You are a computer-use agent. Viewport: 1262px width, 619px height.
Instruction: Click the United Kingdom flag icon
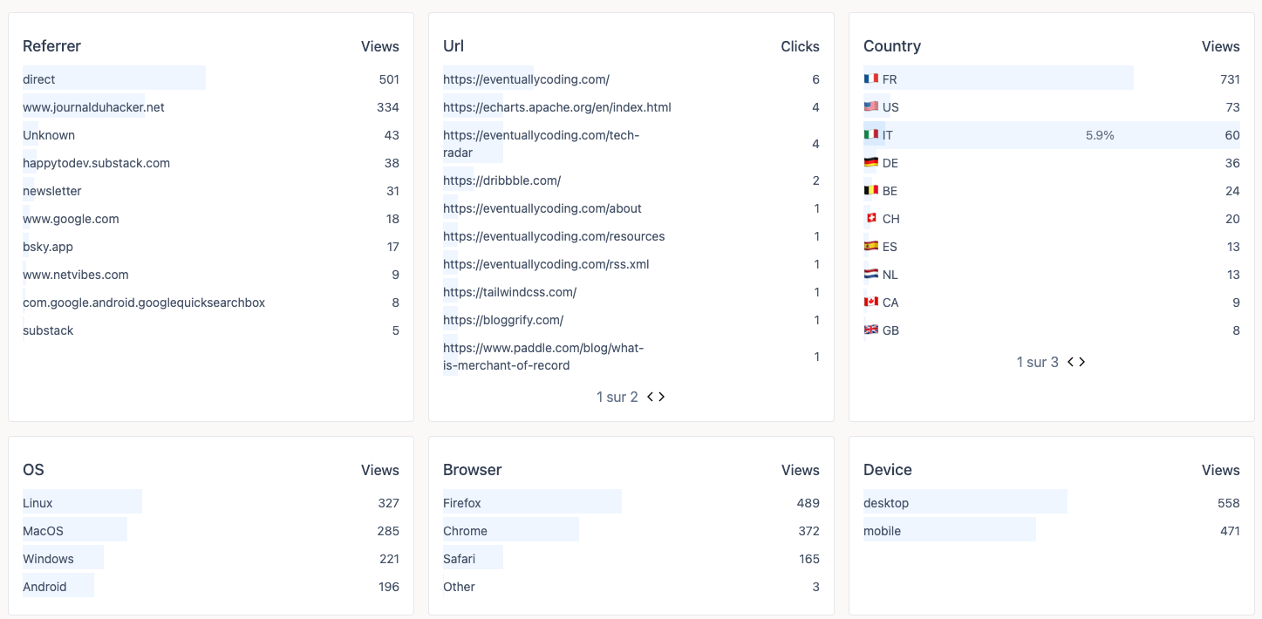coord(870,330)
